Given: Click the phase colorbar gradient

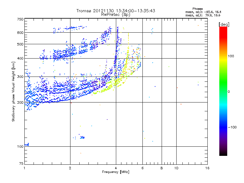Looking at the screenshot, I should pos(223,91).
